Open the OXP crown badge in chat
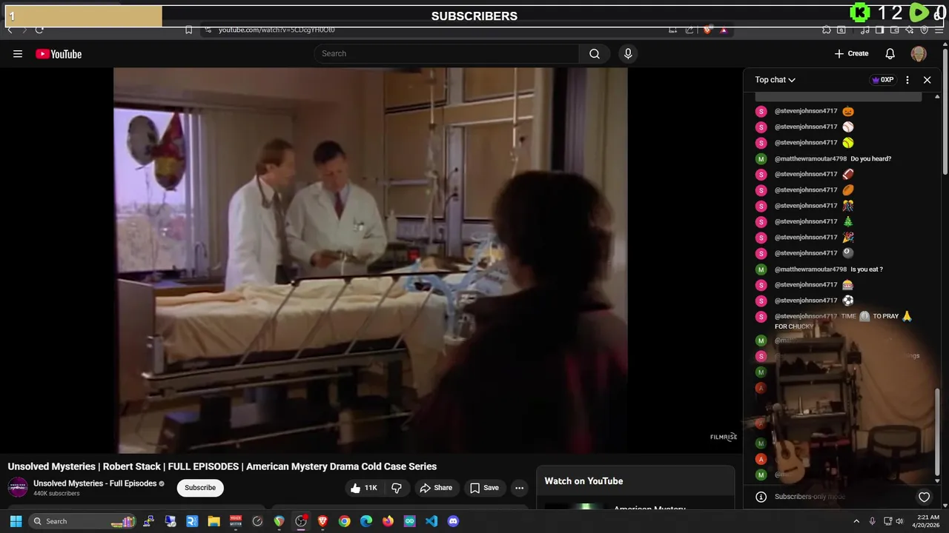Image resolution: width=949 pixels, height=533 pixels. click(x=882, y=80)
